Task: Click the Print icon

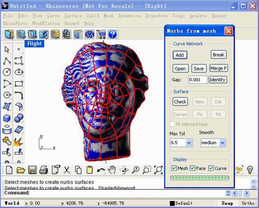Action: tap(44, 170)
